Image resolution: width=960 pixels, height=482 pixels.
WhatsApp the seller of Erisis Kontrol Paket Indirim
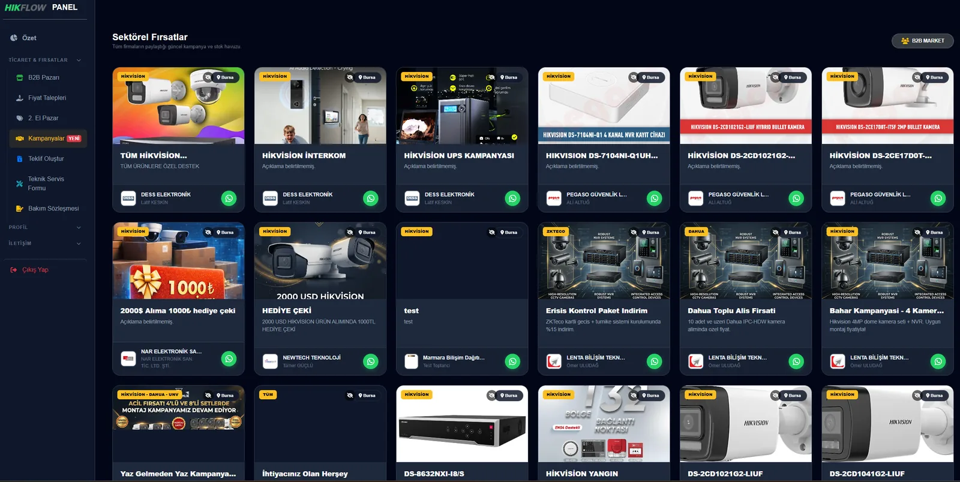tap(655, 361)
